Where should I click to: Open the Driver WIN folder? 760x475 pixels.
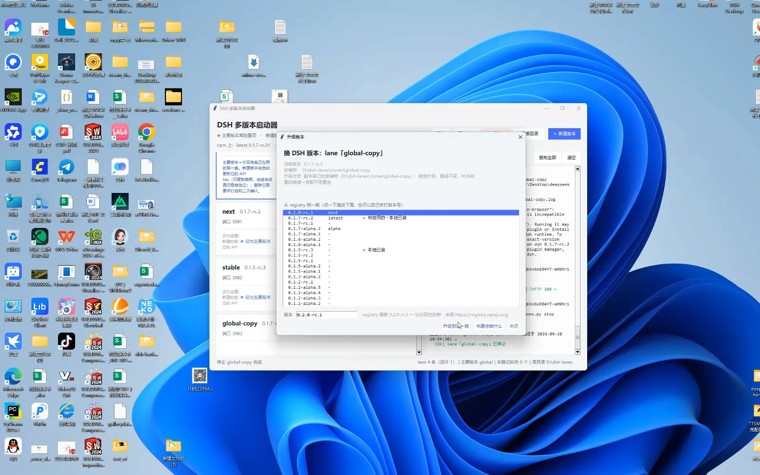pos(173,31)
